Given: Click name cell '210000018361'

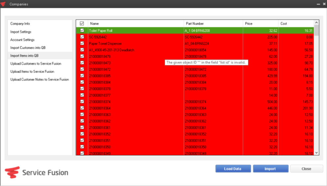Looking at the screenshot, I should tap(136, 128).
